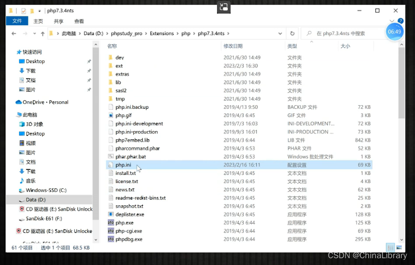415x265 pixels.
Task: Click the navigation pane scroll down arrow
Action: 96,240
